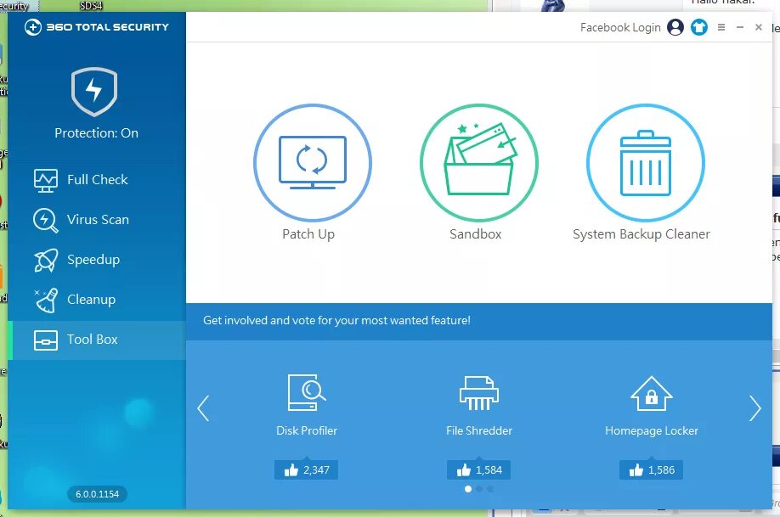Viewport: 780px width, 517px height.
Task: Go to Virus Scan section
Action: click(x=97, y=220)
